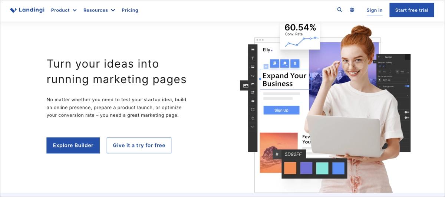
Task: Select the orange color swatch
Action: [x=290, y=168]
